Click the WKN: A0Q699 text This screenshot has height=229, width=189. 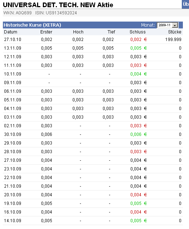[x=18, y=13]
